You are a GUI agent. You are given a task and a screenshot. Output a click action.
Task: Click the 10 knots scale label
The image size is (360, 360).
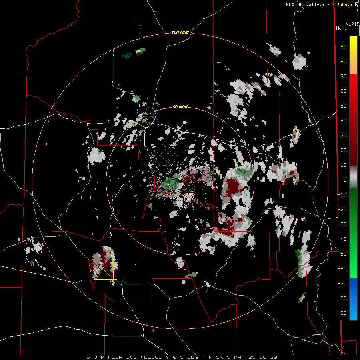click(x=344, y=165)
